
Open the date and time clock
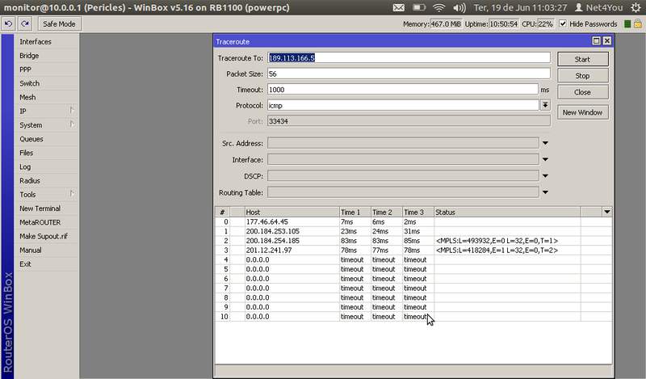520,7
